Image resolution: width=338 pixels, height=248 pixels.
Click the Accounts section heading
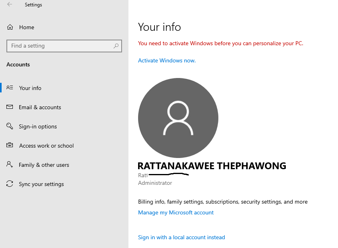18,64
